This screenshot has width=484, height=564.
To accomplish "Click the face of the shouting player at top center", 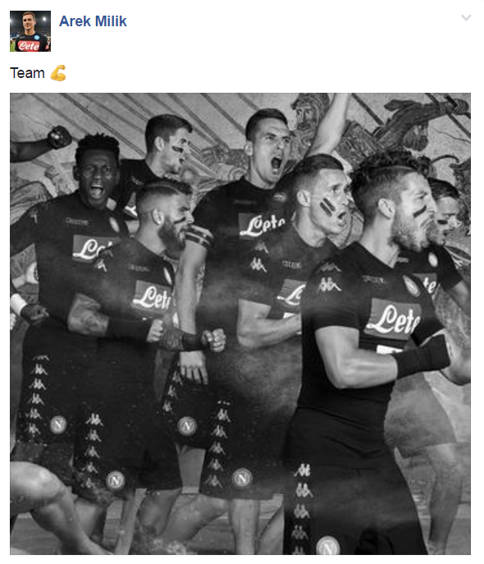I will point(272,151).
